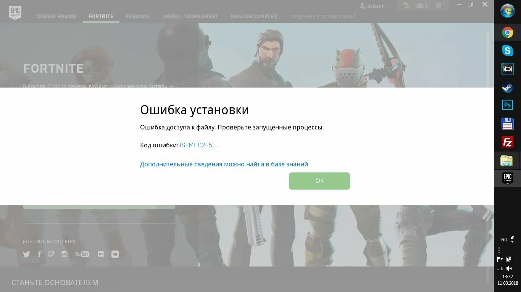Launch FileZilla from the taskbar

point(507,142)
